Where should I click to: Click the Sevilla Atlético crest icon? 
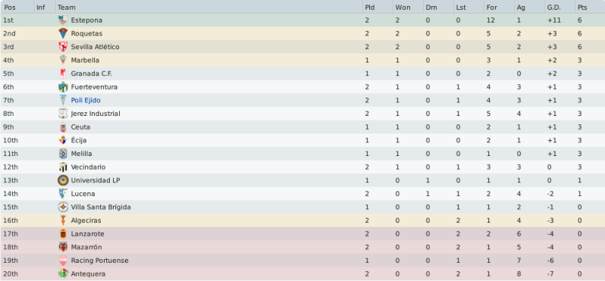pos(63,47)
